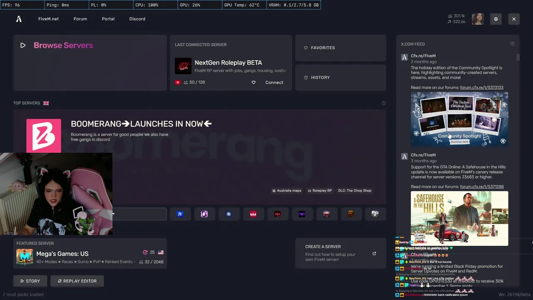Open the Community Spotlight image
This screenshot has height=300, width=533.
(x=459, y=119)
